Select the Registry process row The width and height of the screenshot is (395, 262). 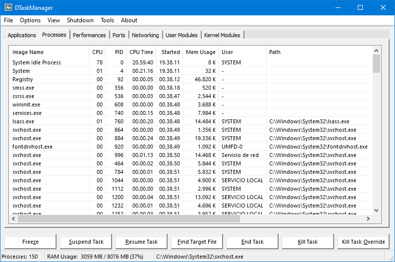(x=191, y=79)
